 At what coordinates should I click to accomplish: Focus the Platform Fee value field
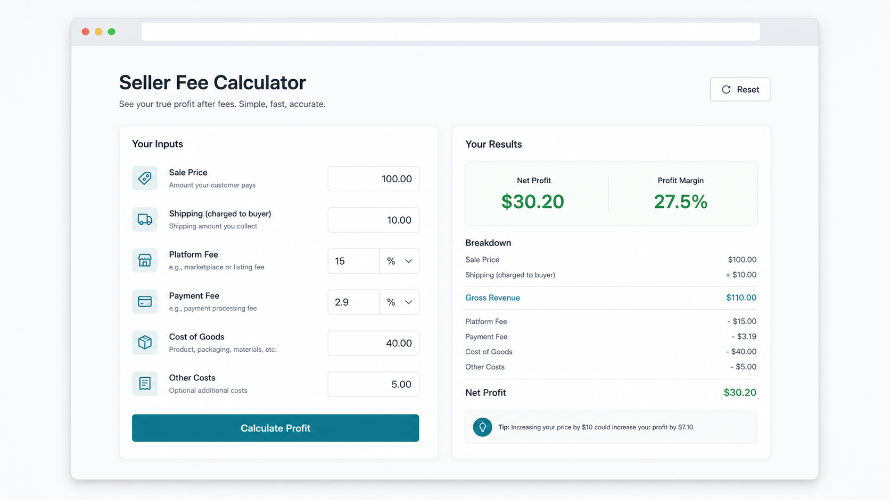click(354, 261)
